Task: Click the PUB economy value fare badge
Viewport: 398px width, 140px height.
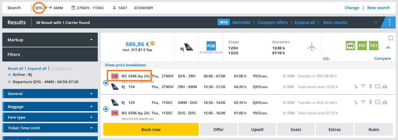Action: (x=211, y=46)
